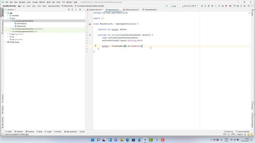
Task: Open the Logcat tool window
Action: [48, 131]
